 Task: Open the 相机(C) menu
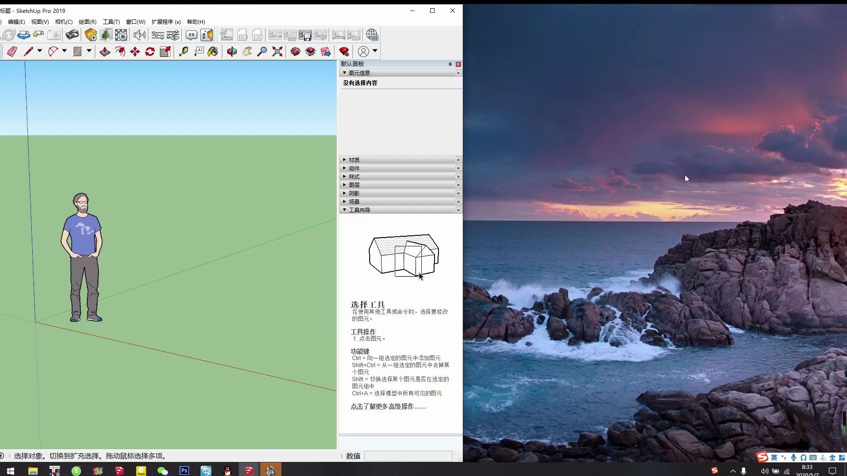(x=63, y=22)
